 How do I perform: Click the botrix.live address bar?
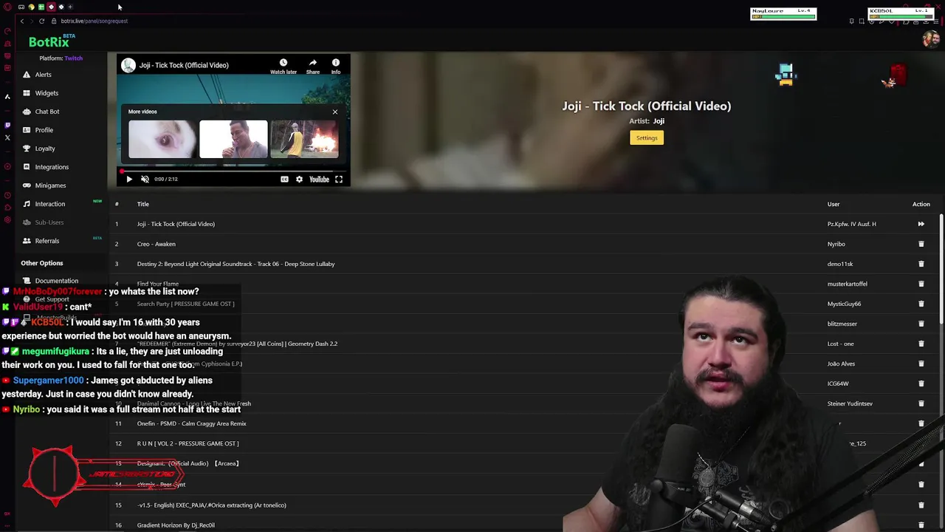[x=94, y=21]
